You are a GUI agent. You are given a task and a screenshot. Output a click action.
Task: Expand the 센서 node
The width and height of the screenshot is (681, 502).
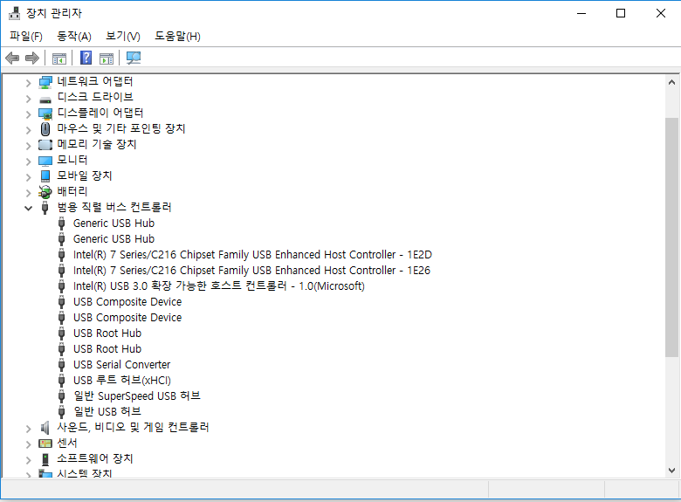click(28, 444)
